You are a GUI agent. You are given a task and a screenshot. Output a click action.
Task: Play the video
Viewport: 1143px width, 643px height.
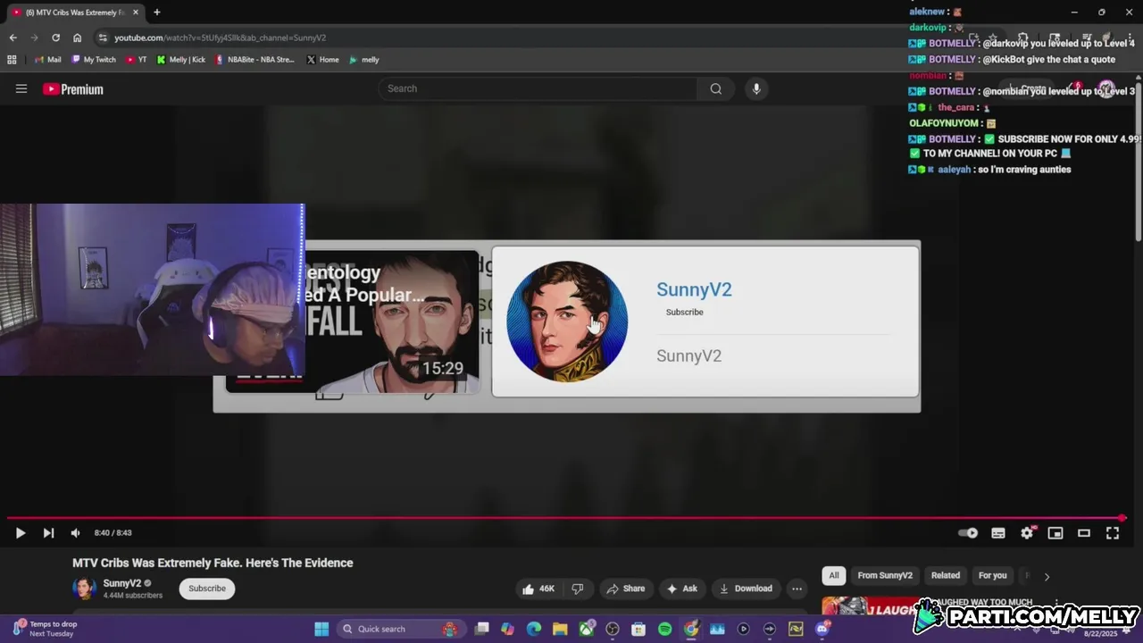tap(20, 533)
